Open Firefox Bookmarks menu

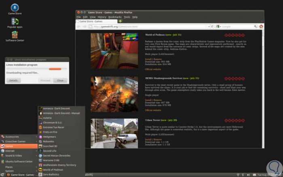(x=115, y=17)
